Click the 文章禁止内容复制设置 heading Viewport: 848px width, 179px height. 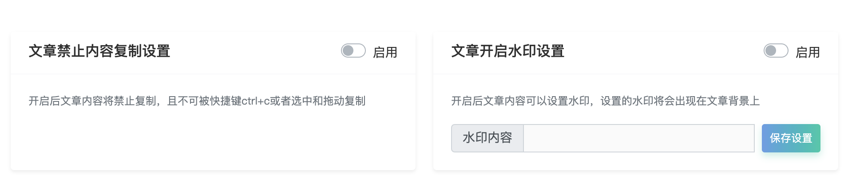[99, 51]
